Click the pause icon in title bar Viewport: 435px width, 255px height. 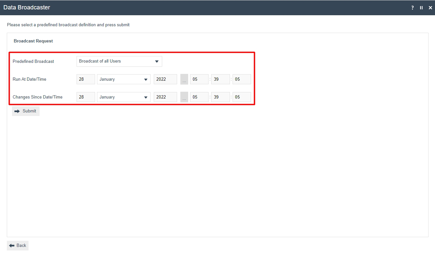coord(421,8)
